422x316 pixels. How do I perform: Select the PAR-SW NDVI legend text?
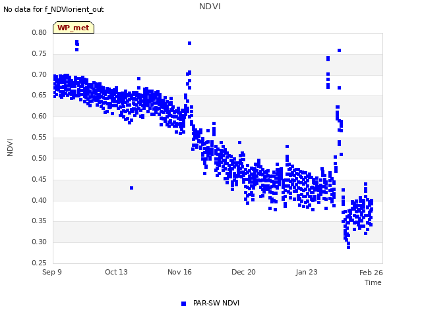pos(216,303)
